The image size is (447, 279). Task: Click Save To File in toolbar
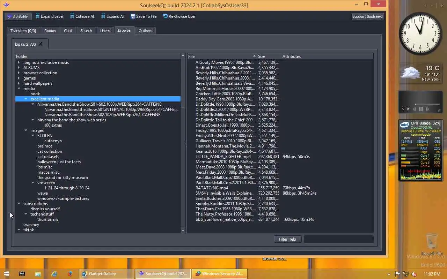pos(144,16)
